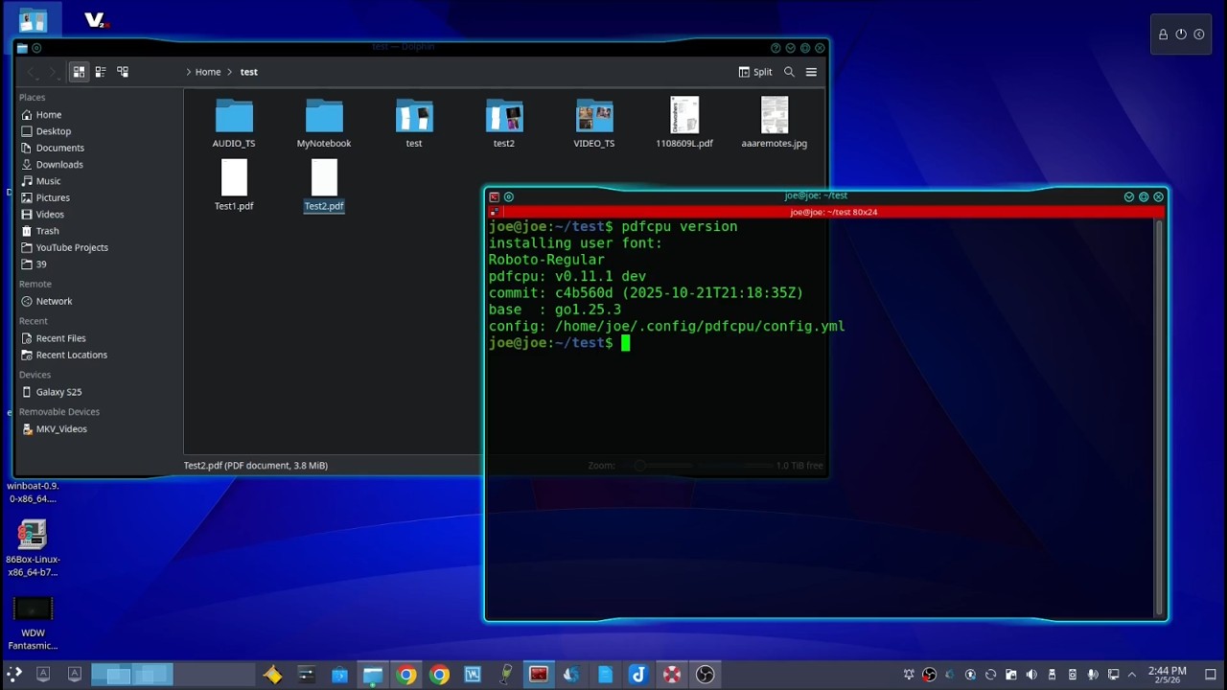Open OBS Studio from the taskbar
Screen dimensions: 1227x690
point(705,675)
